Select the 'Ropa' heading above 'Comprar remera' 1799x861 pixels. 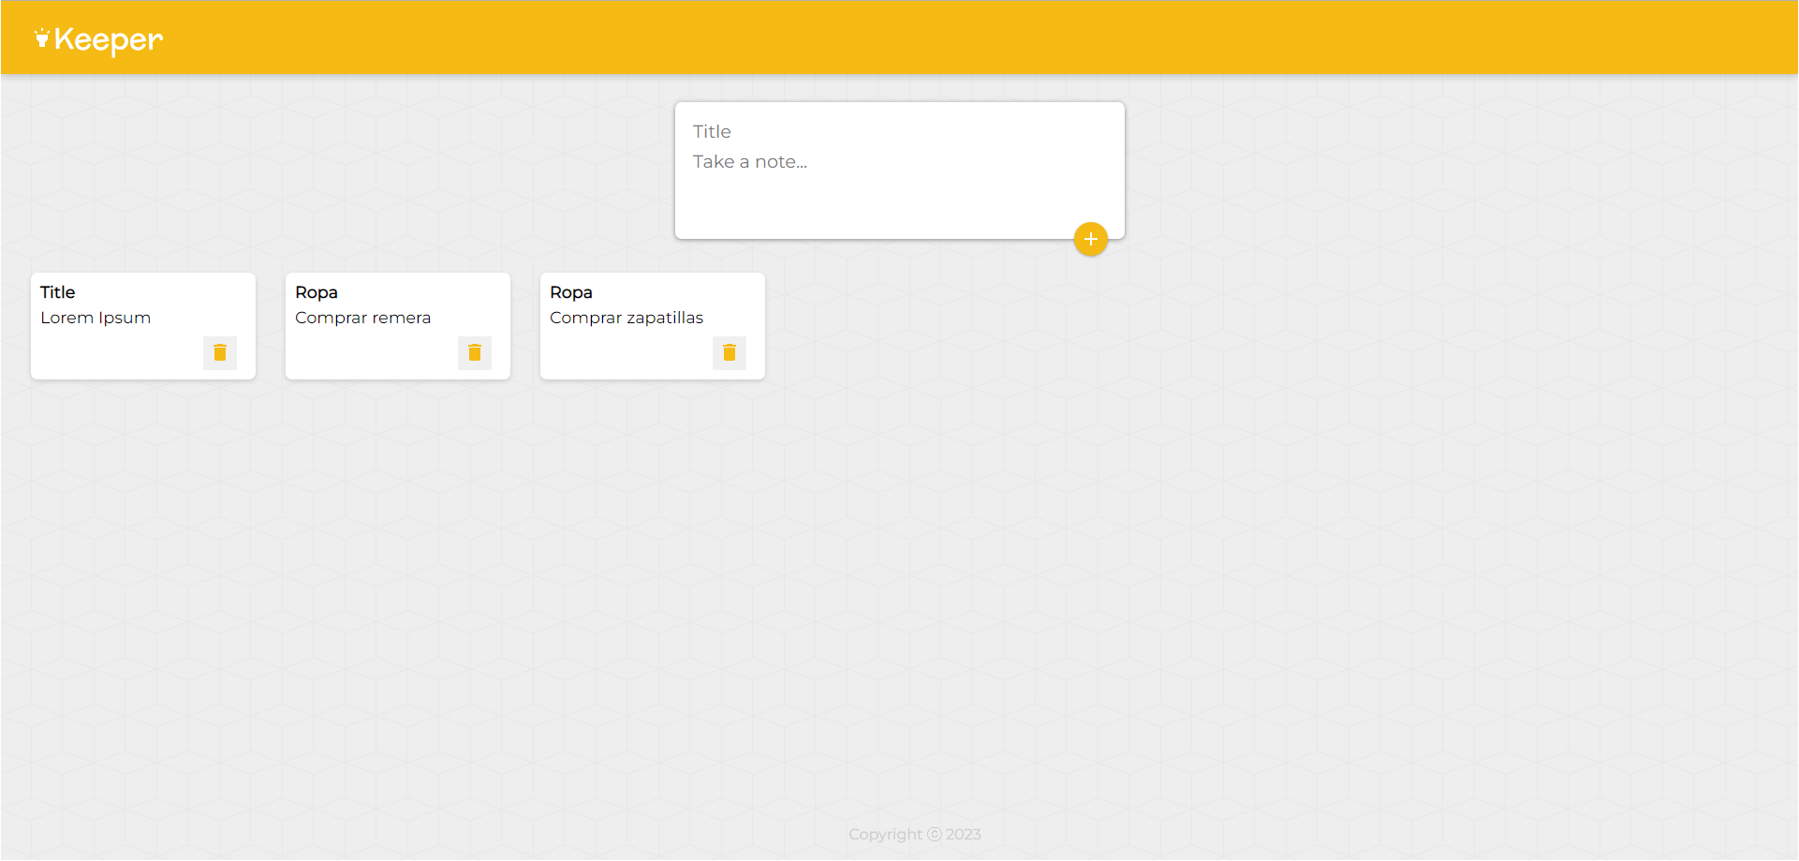coord(317,292)
